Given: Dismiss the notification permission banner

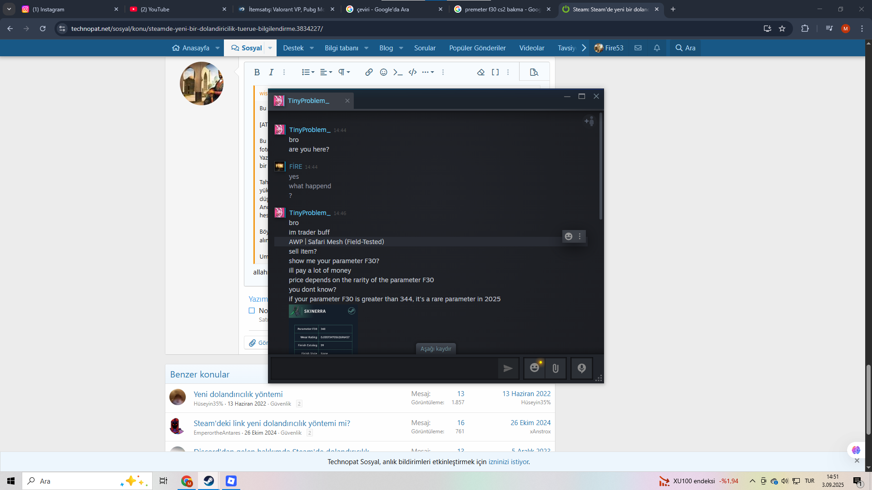Looking at the screenshot, I should pos(857,461).
